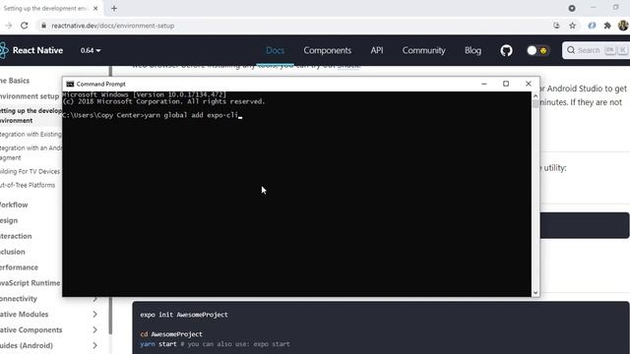The height and width of the screenshot is (354, 630).
Task: Click the address bar URL
Action: tap(112, 26)
